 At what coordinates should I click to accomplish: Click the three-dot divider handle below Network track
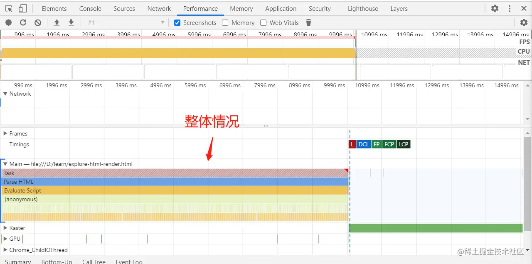click(266, 126)
